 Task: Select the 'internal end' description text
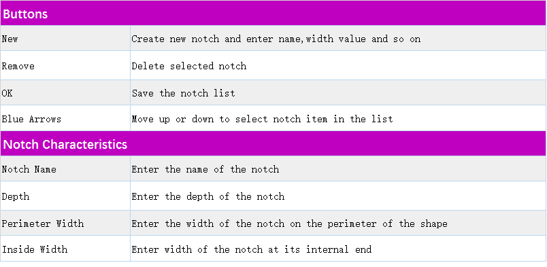(x=252, y=249)
